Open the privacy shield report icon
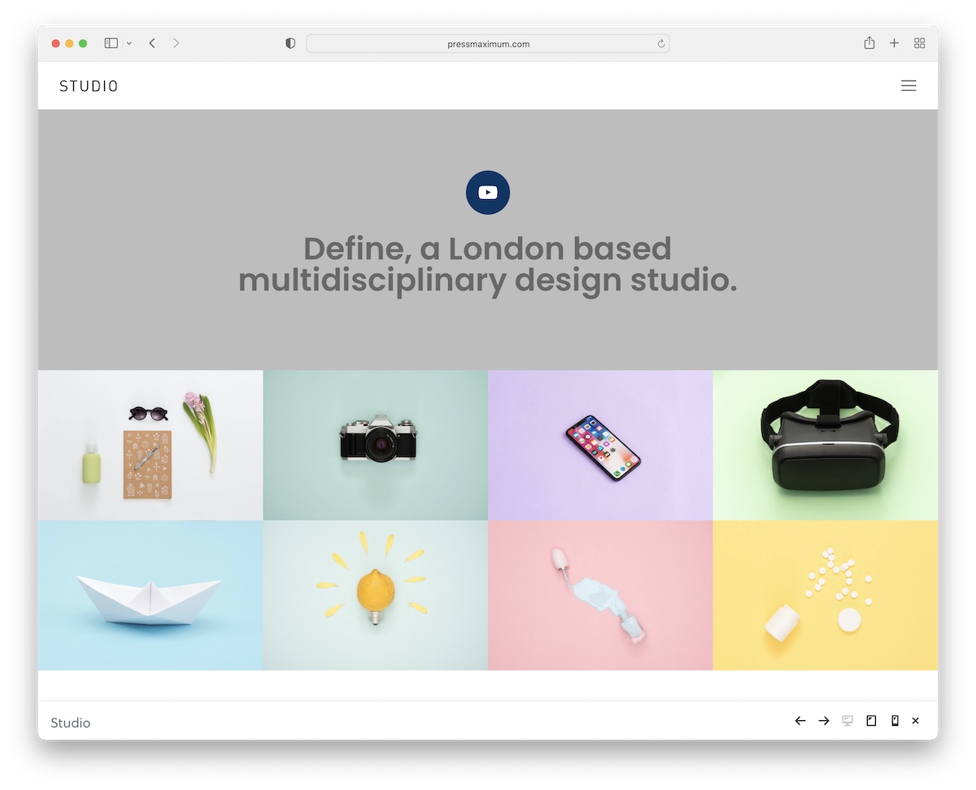The height and width of the screenshot is (790, 976). coord(290,44)
